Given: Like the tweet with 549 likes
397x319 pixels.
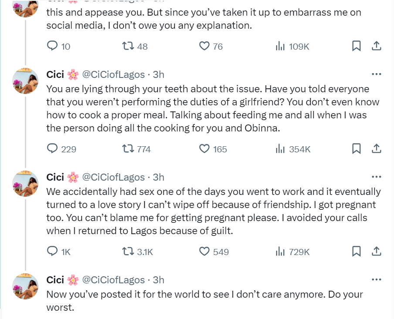Looking at the screenshot, I should click(204, 252).
